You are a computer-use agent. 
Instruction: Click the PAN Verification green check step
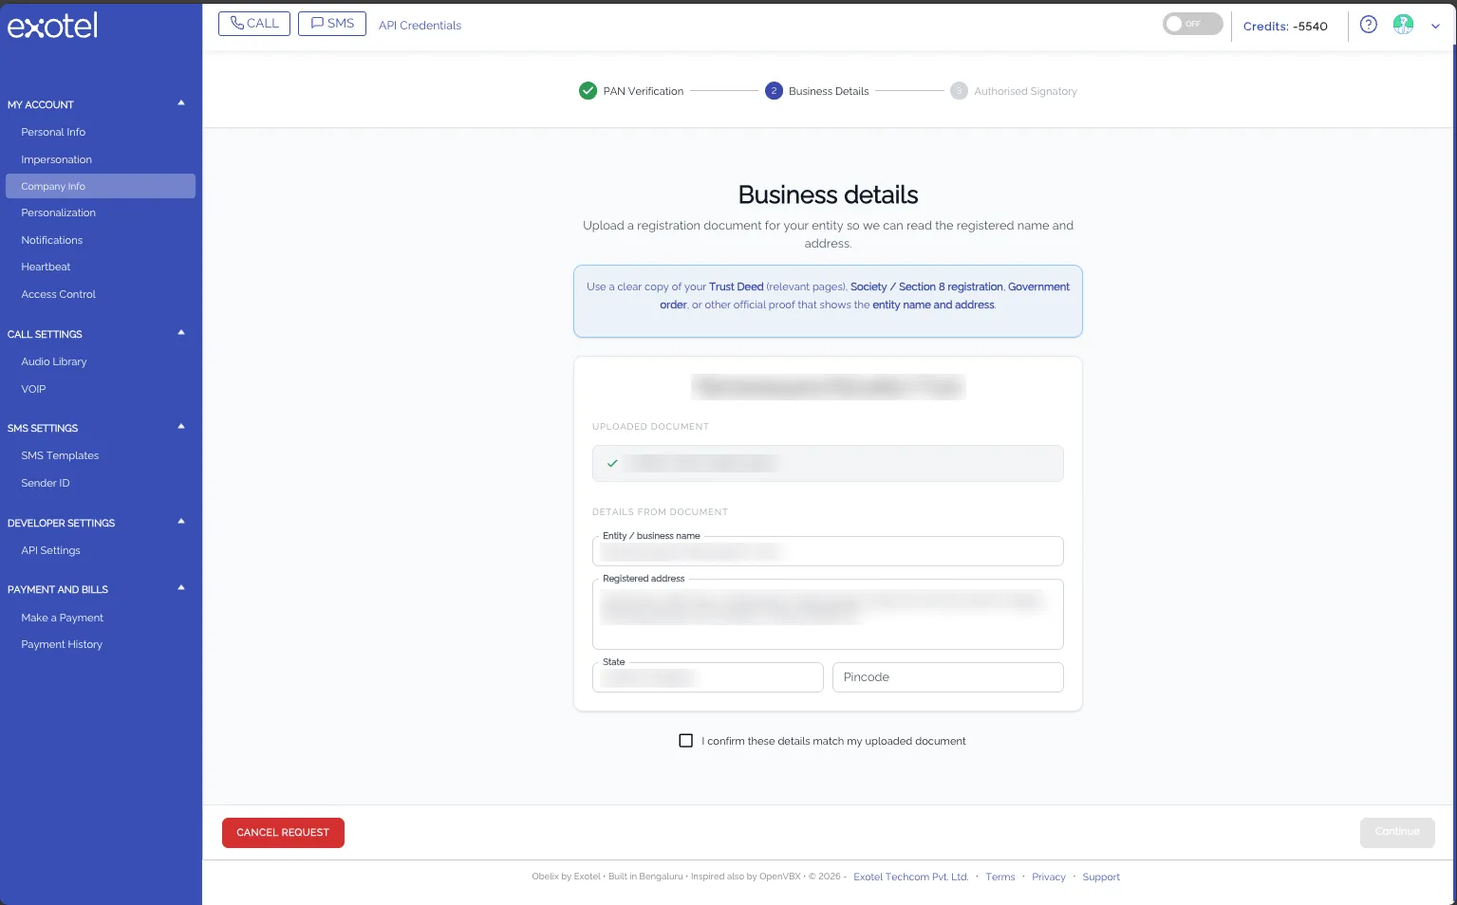click(588, 91)
